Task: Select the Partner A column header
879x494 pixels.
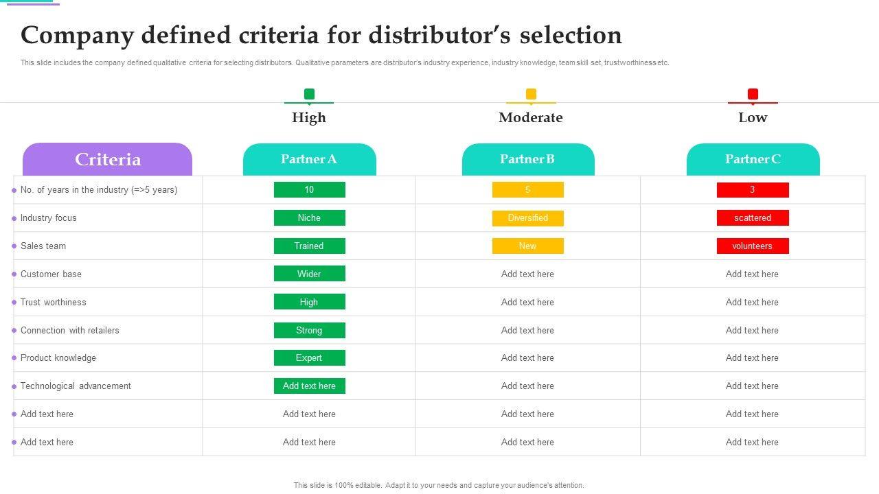Action: pos(309,159)
